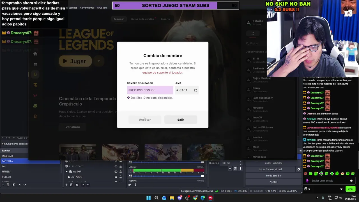Screen dimensions: 359x202
Task: Add a scene transition with plus icon
Action: pos(230,169)
